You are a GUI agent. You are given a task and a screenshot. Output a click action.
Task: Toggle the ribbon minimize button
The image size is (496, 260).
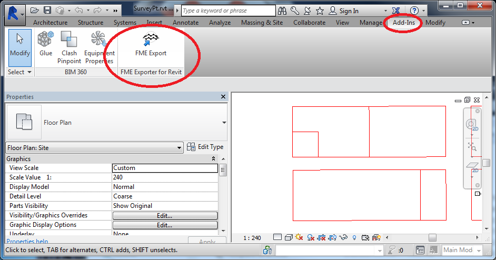tap(465, 23)
